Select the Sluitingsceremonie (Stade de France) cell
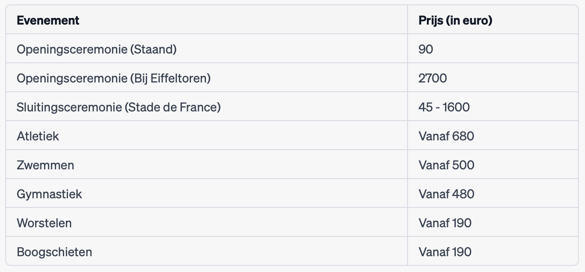The width and height of the screenshot is (585, 272). (119, 107)
